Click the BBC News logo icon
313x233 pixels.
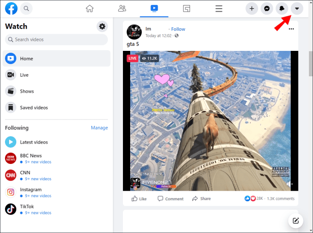[x=10, y=158]
